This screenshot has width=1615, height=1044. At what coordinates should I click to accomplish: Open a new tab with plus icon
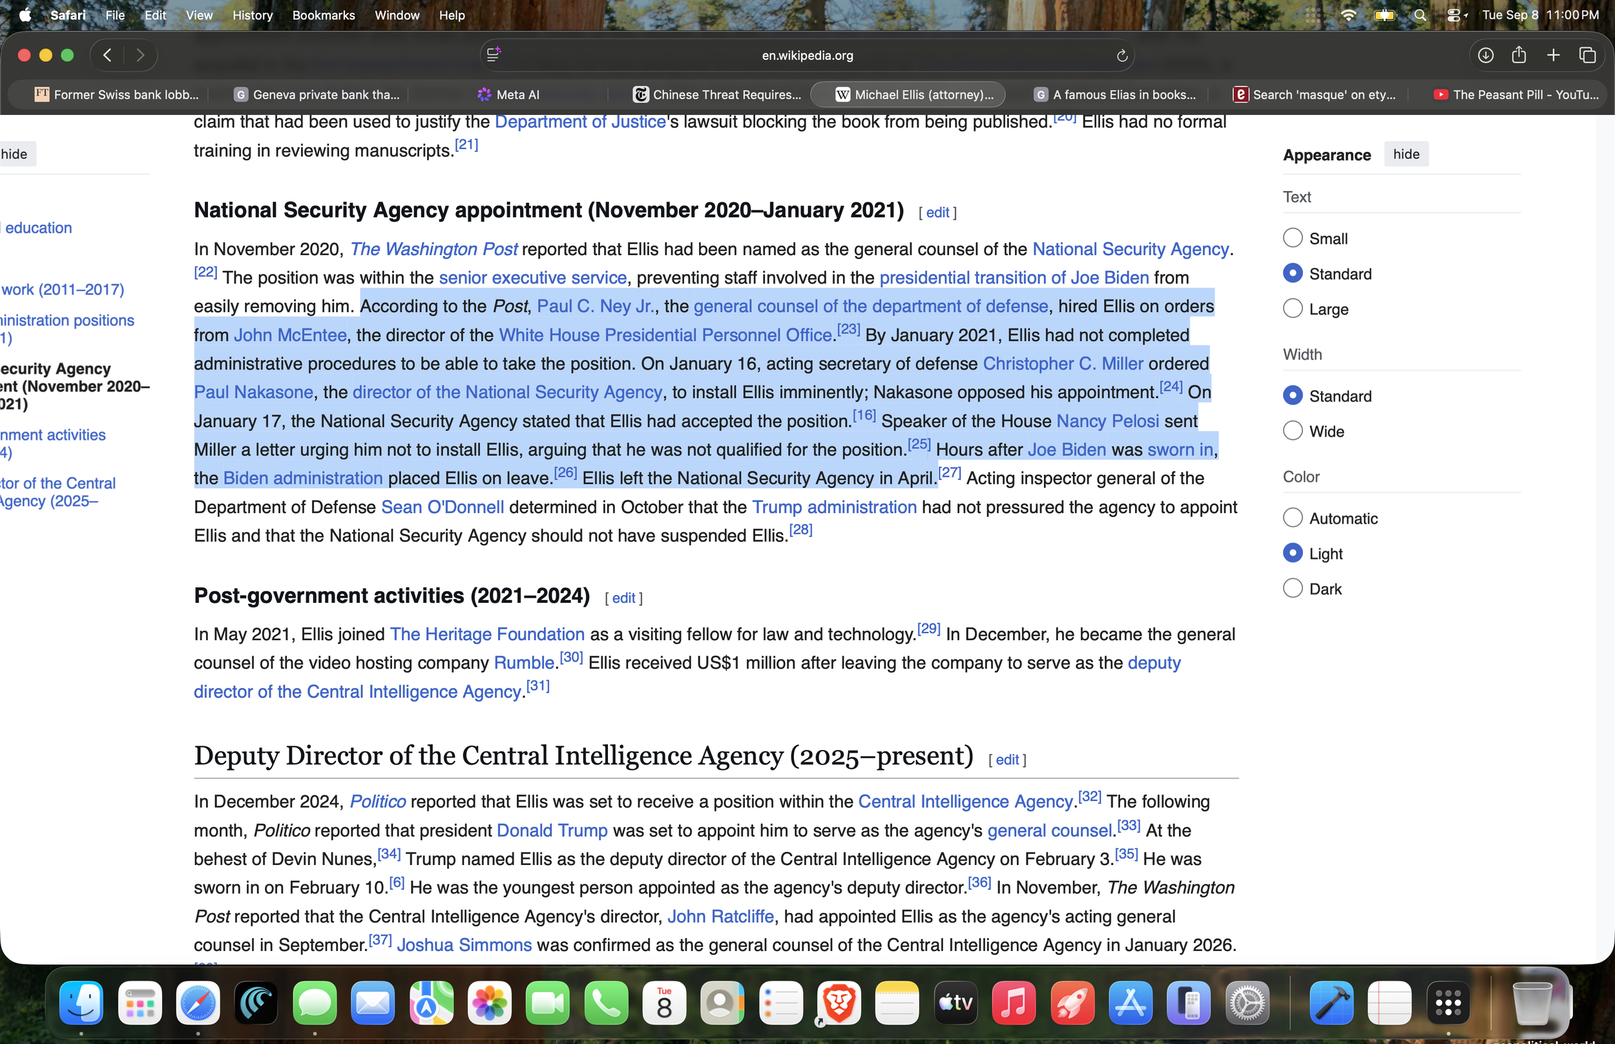click(x=1554, y=56)
